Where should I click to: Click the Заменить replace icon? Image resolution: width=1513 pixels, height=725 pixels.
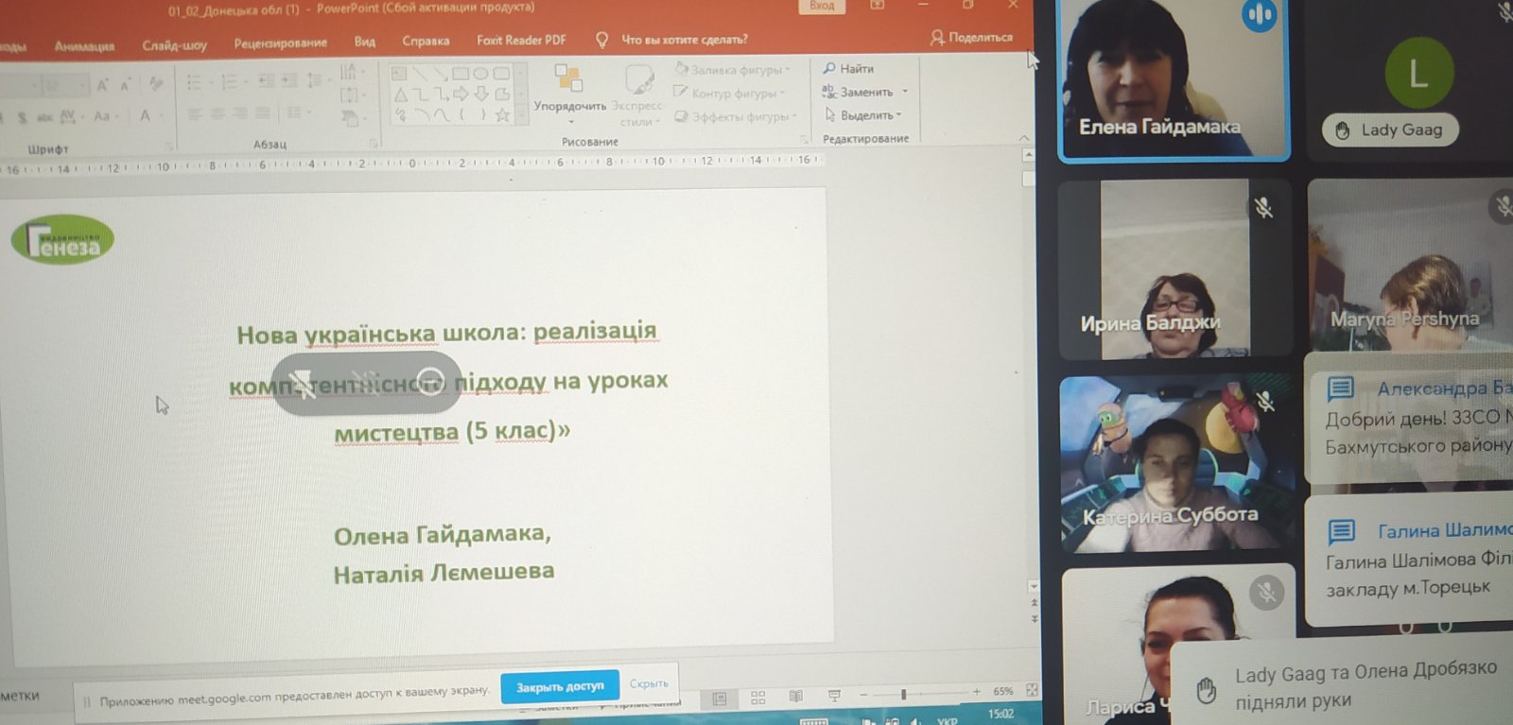829,92
